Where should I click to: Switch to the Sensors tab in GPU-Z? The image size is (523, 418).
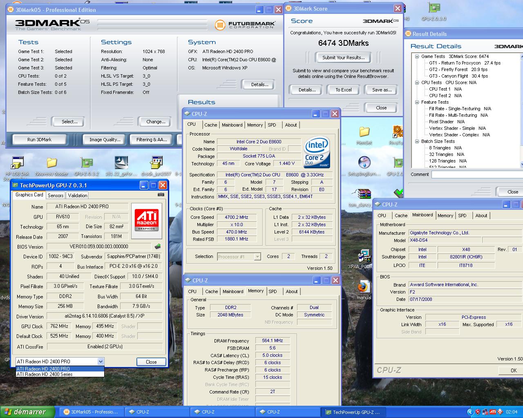(56, 196)
